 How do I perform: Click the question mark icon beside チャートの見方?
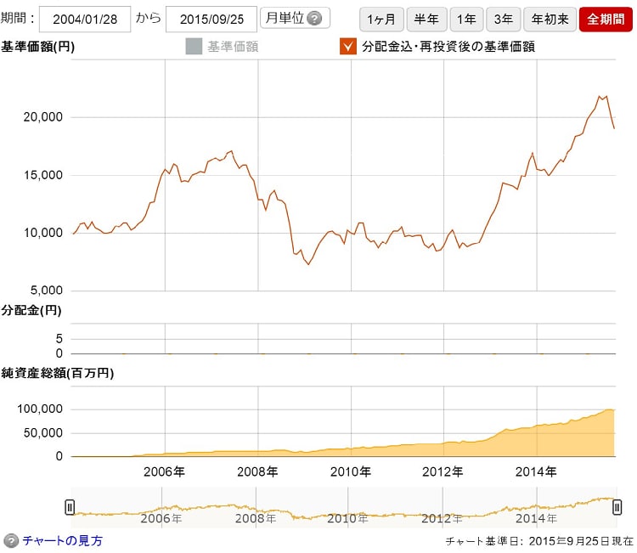(11, 540)
